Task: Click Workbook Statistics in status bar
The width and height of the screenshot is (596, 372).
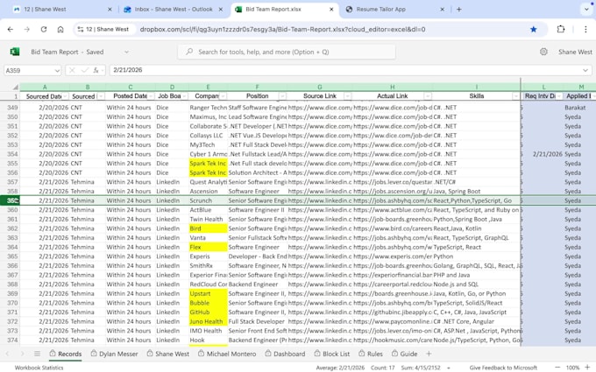Action: (39, 368)
